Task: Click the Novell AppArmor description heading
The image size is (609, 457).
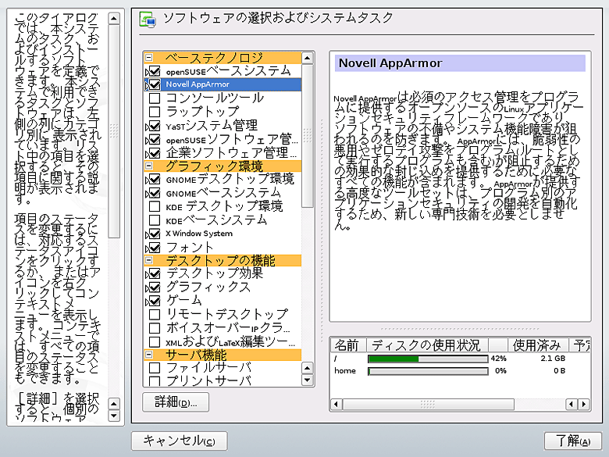Action: pos(390,63)
